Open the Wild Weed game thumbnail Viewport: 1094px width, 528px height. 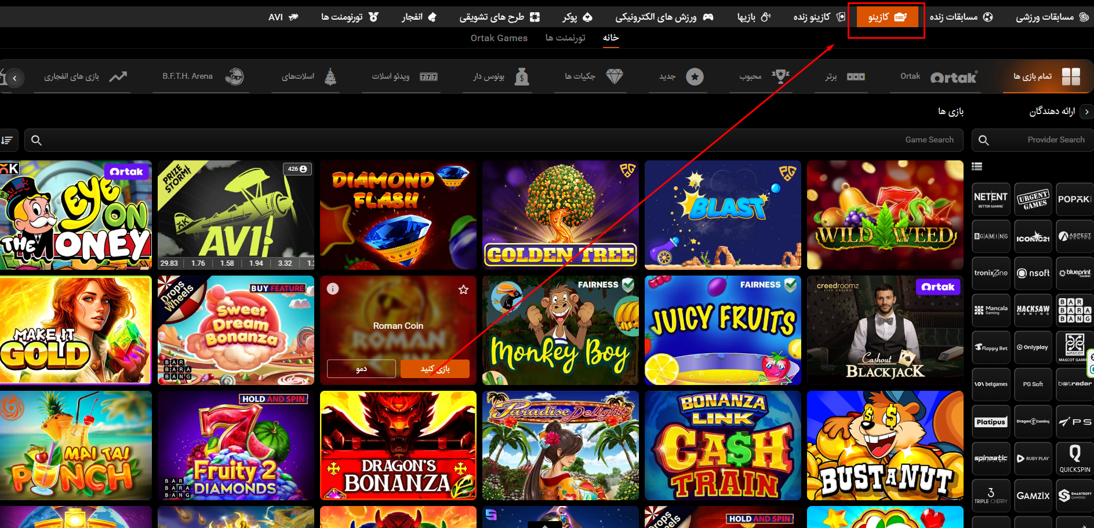point(885,215)
